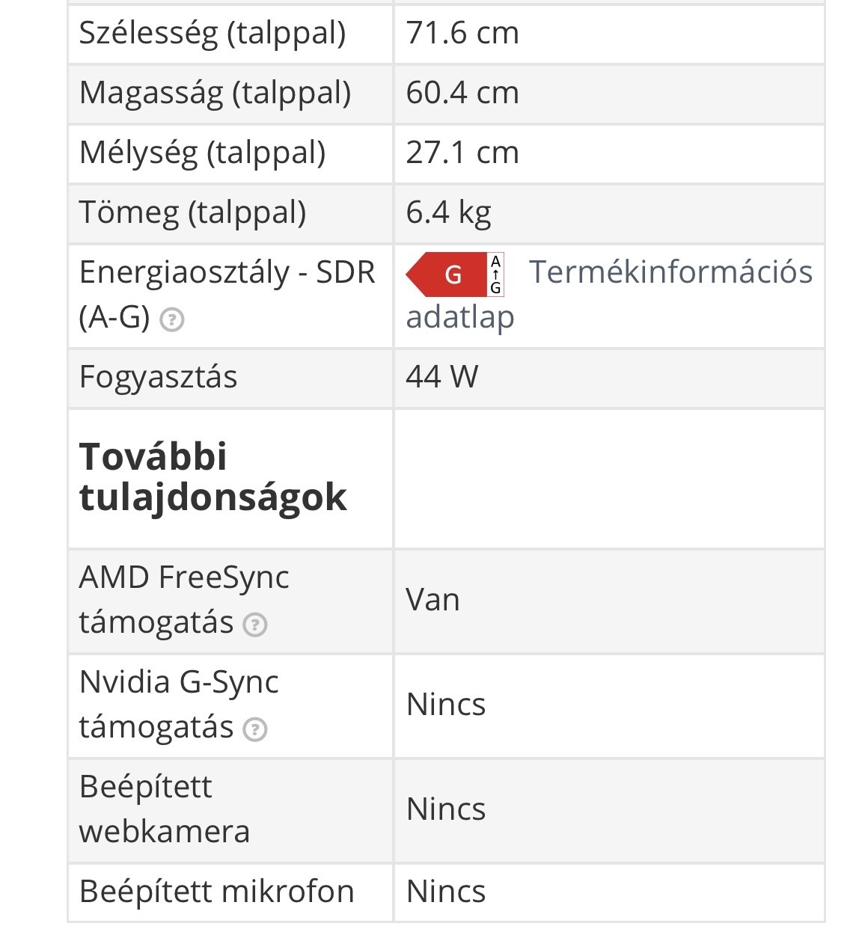
Task: Click the Szélesség (talppal) label
Action: [213, 34]
